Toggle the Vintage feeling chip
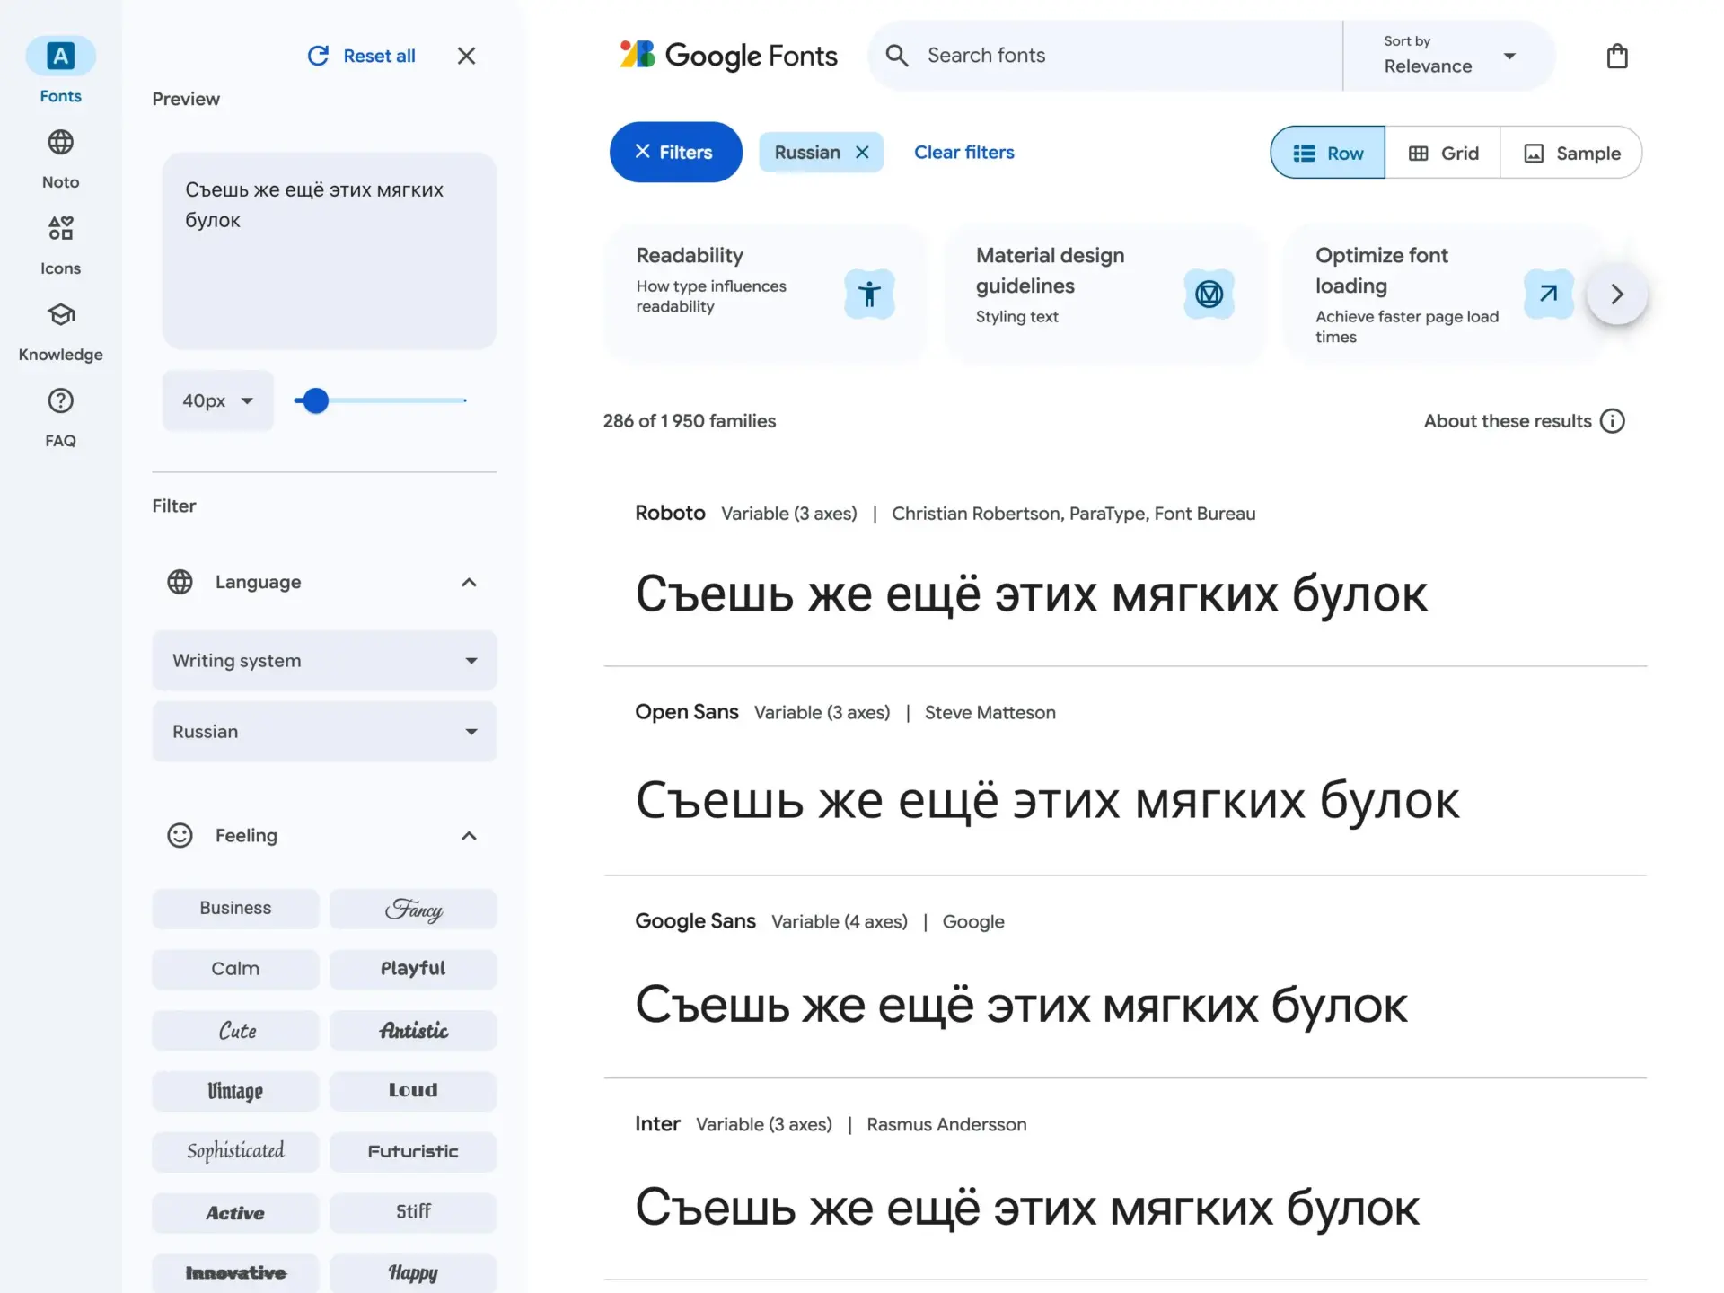Image resolution: width=1724 pixels, height=1293 pixels. [x=235, y=1091]
